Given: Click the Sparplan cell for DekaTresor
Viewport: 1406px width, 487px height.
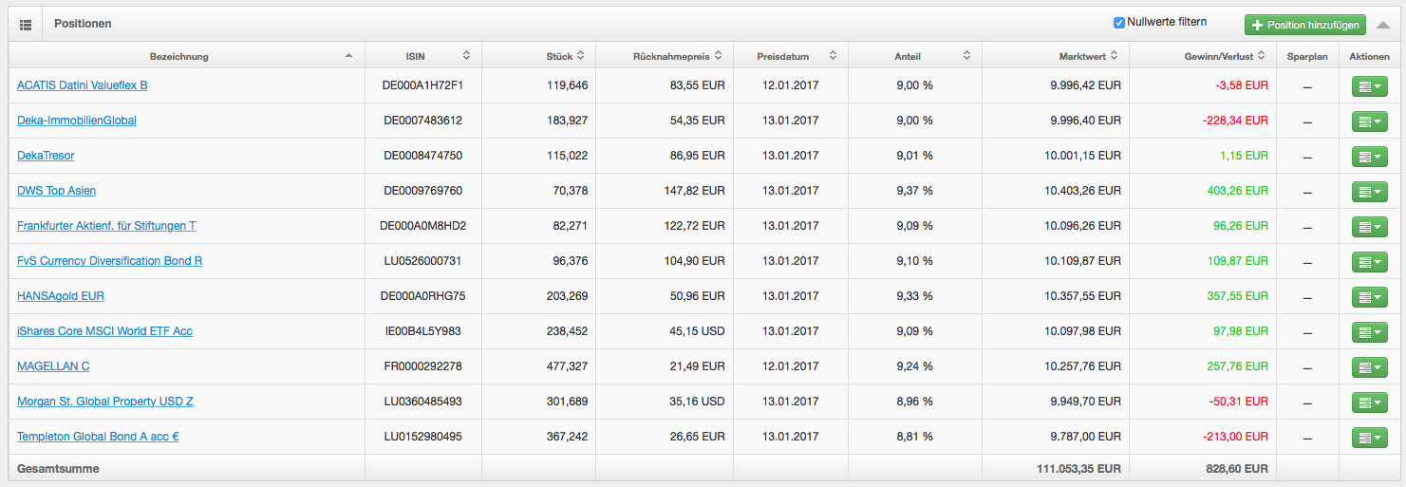Looking at the screenshot, I should click(x=1307, y=157).
